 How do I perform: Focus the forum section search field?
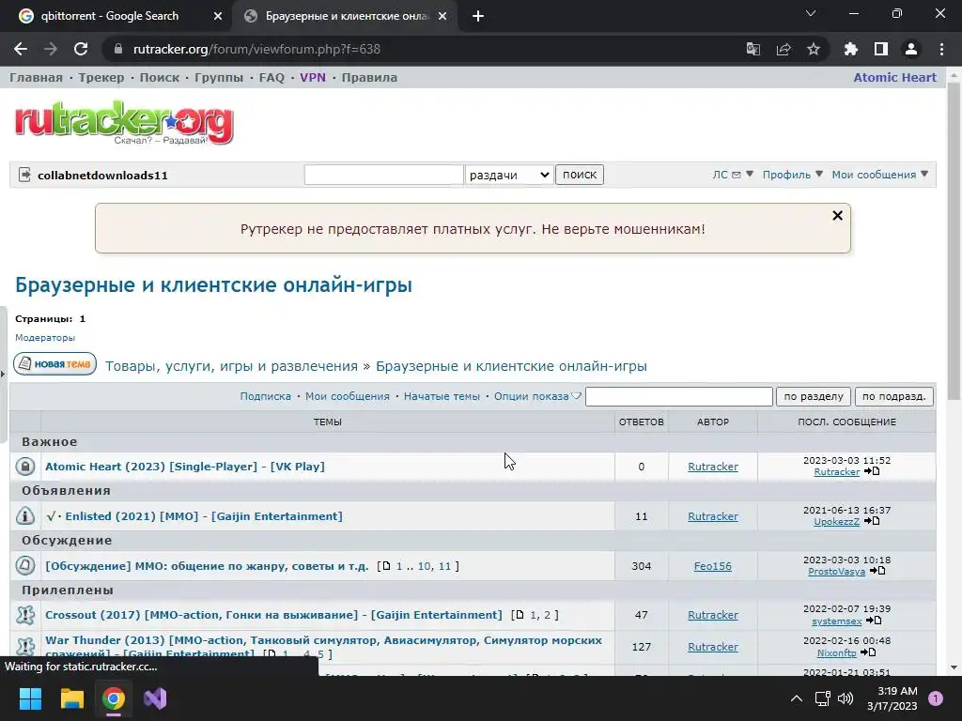(x=678, y=397)
